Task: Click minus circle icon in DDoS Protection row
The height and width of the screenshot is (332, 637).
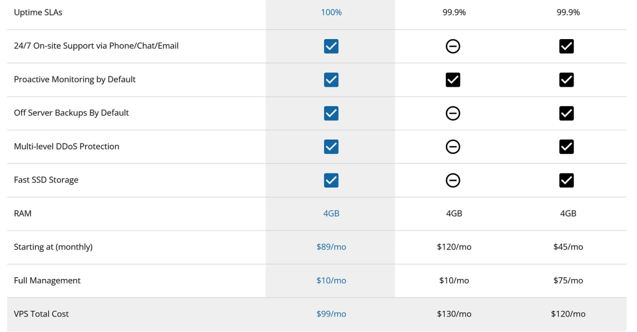Action: [453, 147]
